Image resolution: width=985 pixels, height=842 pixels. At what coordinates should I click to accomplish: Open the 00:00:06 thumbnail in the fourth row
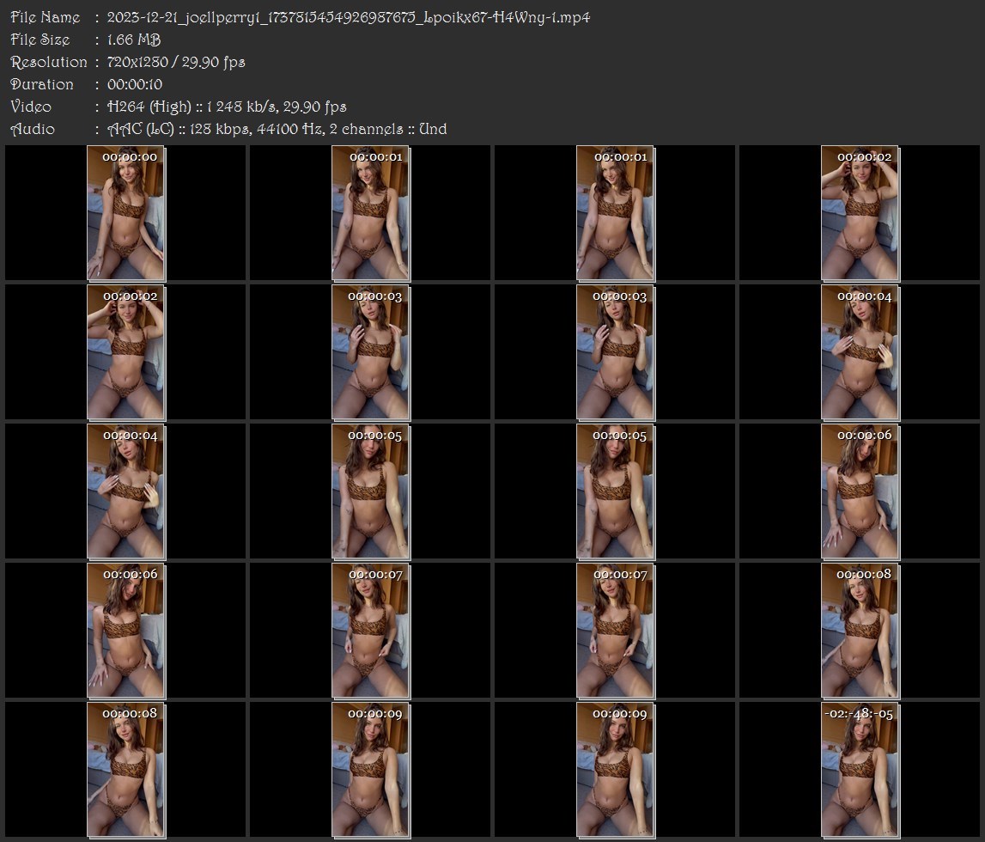(125, 631)
